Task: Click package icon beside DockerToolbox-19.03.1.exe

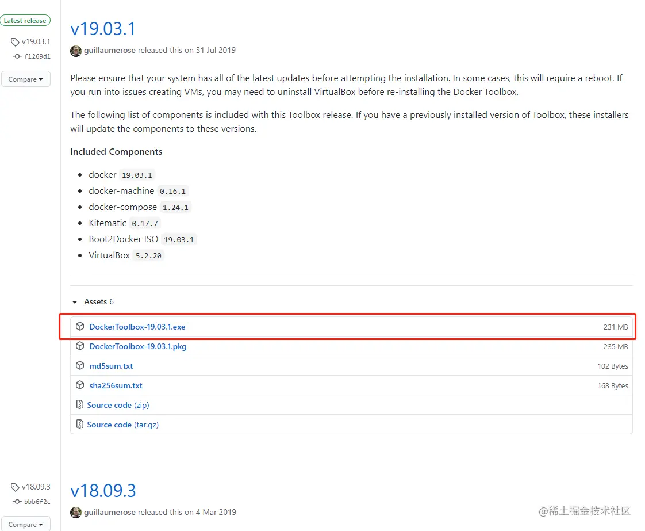Action: click(x=80, y=326)
